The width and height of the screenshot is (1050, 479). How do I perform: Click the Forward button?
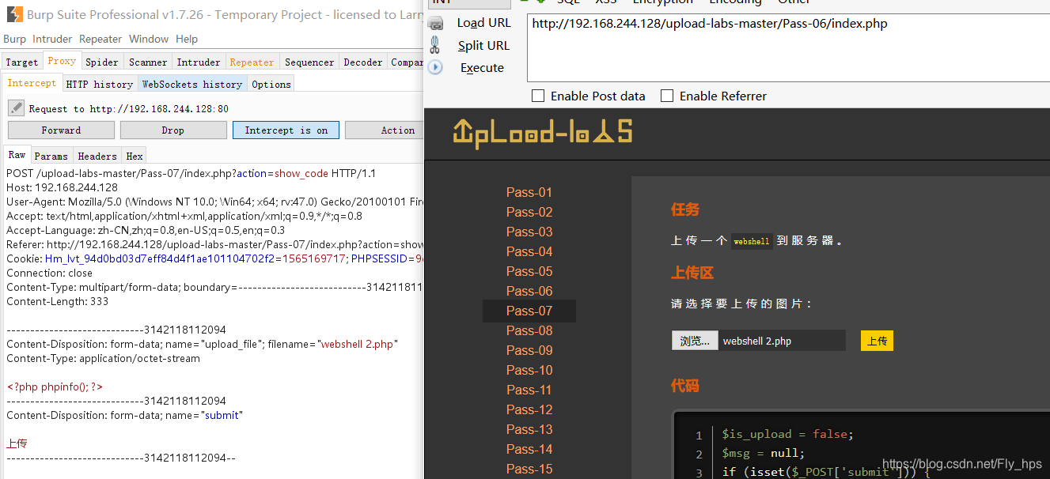tap(61, 130)
